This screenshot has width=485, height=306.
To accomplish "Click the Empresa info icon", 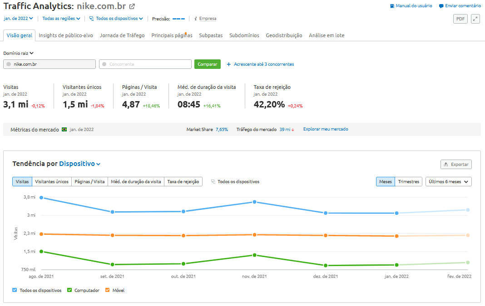I will click(x=195, y=19).
